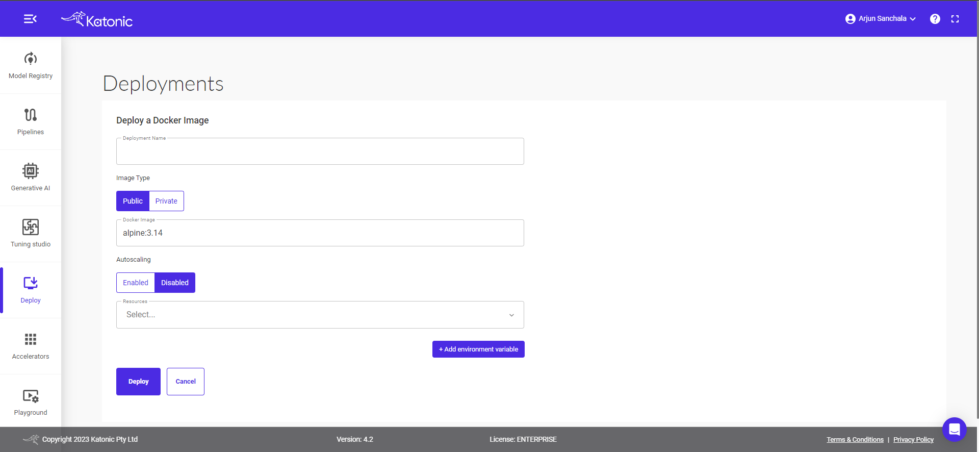
Task: Click Copyright 2023 Katonic Pty Ltd text
Action: click(90, 439)
